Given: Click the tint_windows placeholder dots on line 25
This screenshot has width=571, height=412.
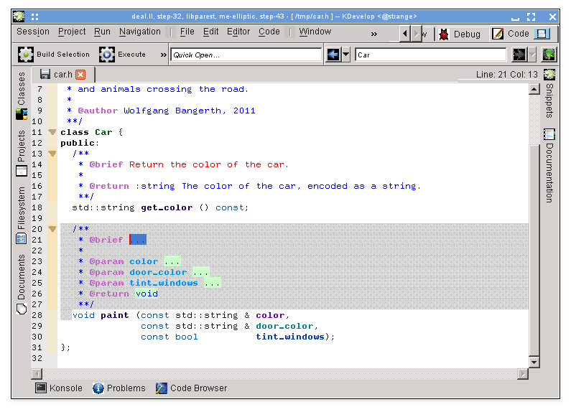Looking at the screenshot, I should click(x=213, y=283).
